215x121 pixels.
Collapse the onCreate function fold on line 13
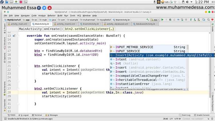tap(18, 36)
